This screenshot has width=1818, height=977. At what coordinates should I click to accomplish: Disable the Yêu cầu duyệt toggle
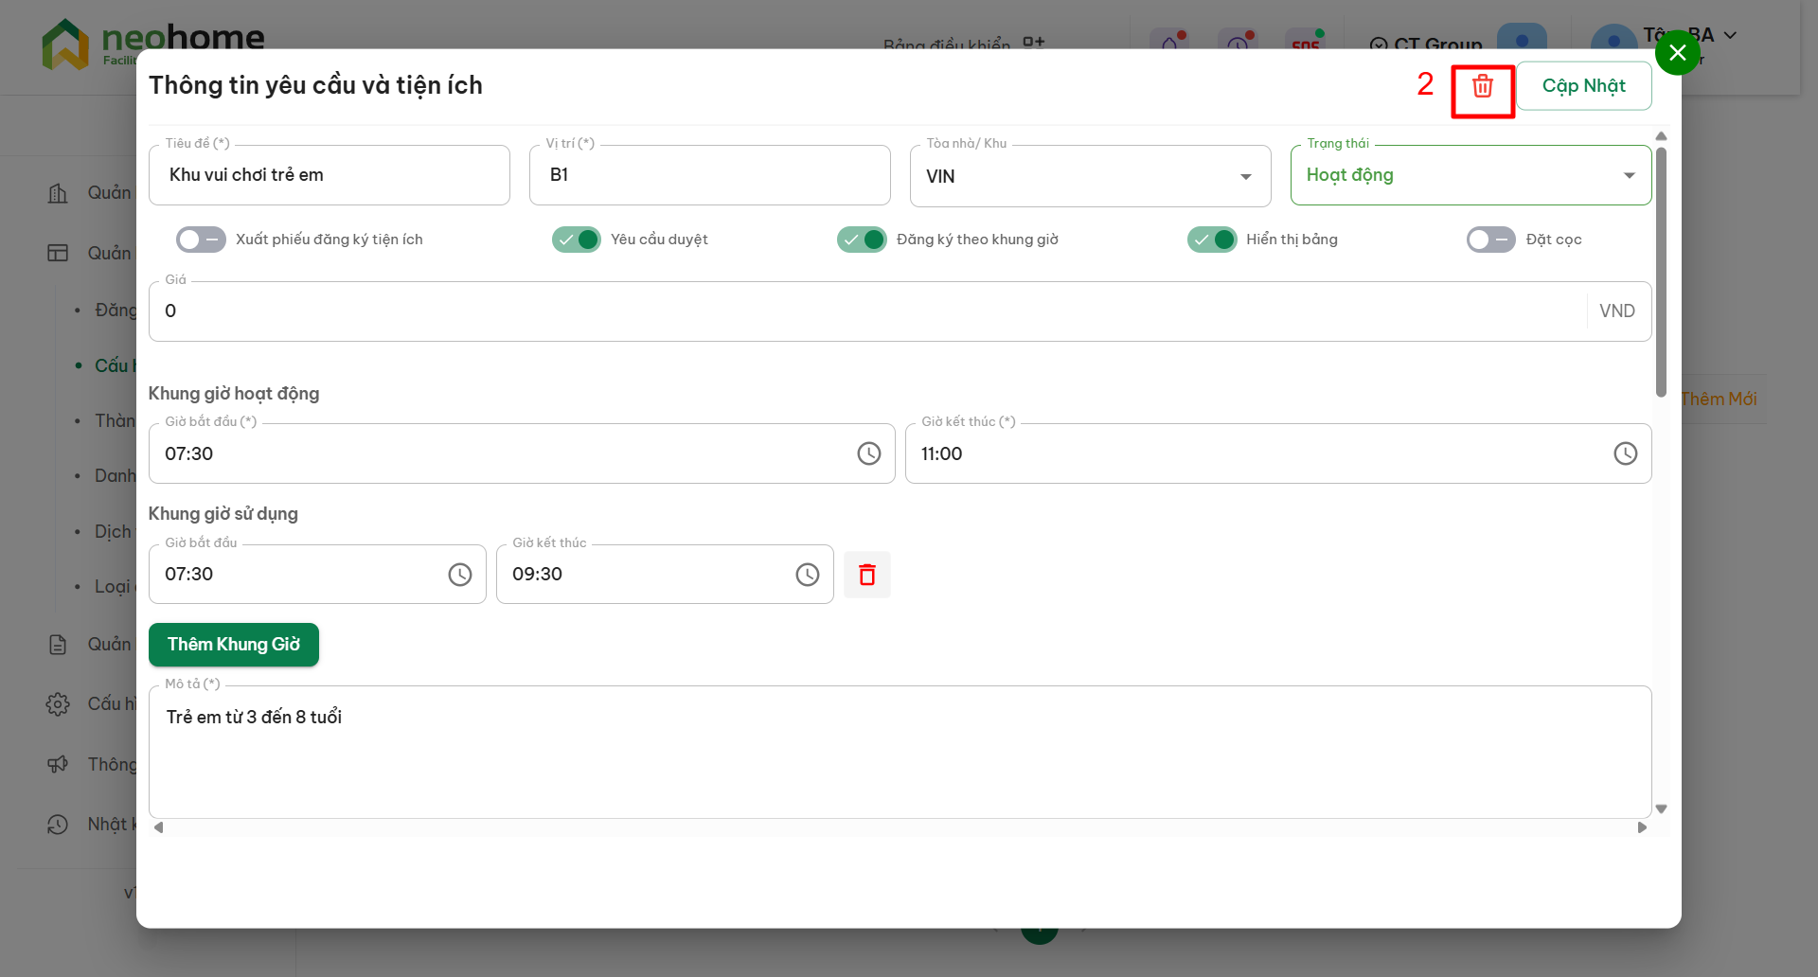[577, 240]
